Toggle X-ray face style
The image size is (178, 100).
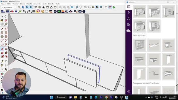tap(77, 7)
